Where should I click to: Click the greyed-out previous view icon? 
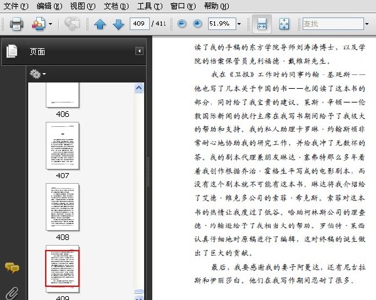[72, 24]
